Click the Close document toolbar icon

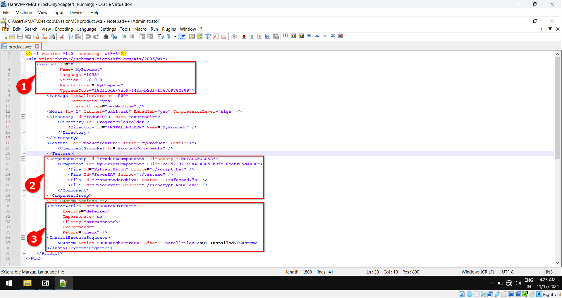pos(36,36)
